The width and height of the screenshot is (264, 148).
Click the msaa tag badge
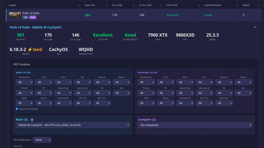pyautogui.click(x=33, y=17)
